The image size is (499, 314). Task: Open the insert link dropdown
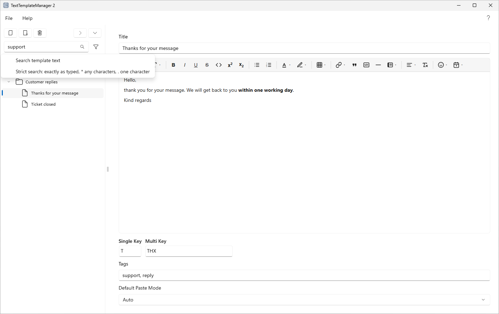click(x=340, y=65)
